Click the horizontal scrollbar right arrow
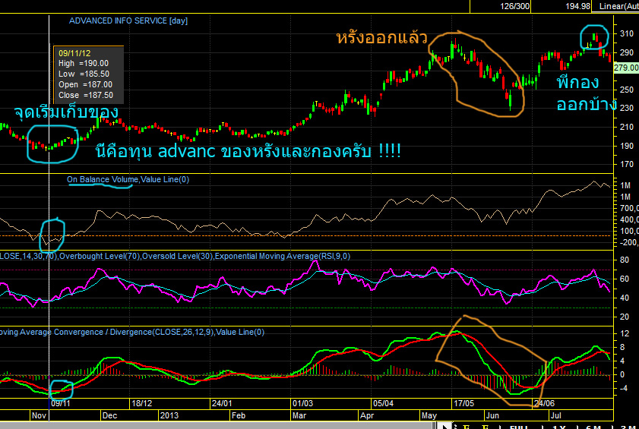Image resolution: width=639 pixels, height=429 pixels. pyautogui.click(x=445, y=426)
